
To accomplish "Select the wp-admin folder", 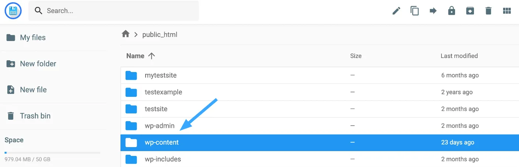I will click(x=320, y=126).
